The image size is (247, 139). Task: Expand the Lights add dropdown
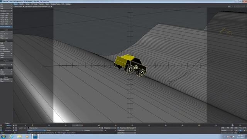coord(6,45)
